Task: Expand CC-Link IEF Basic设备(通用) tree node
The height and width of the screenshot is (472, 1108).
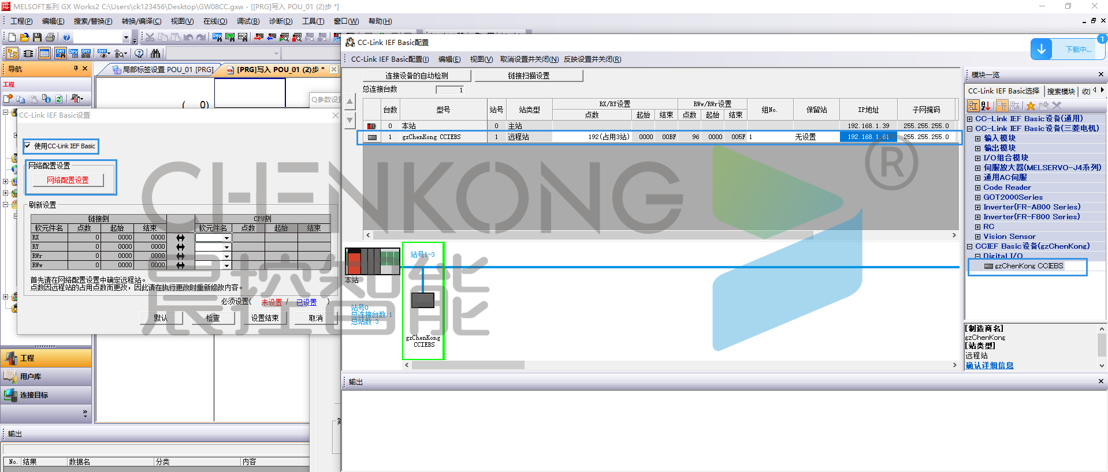Action: (x=970, y=119)
